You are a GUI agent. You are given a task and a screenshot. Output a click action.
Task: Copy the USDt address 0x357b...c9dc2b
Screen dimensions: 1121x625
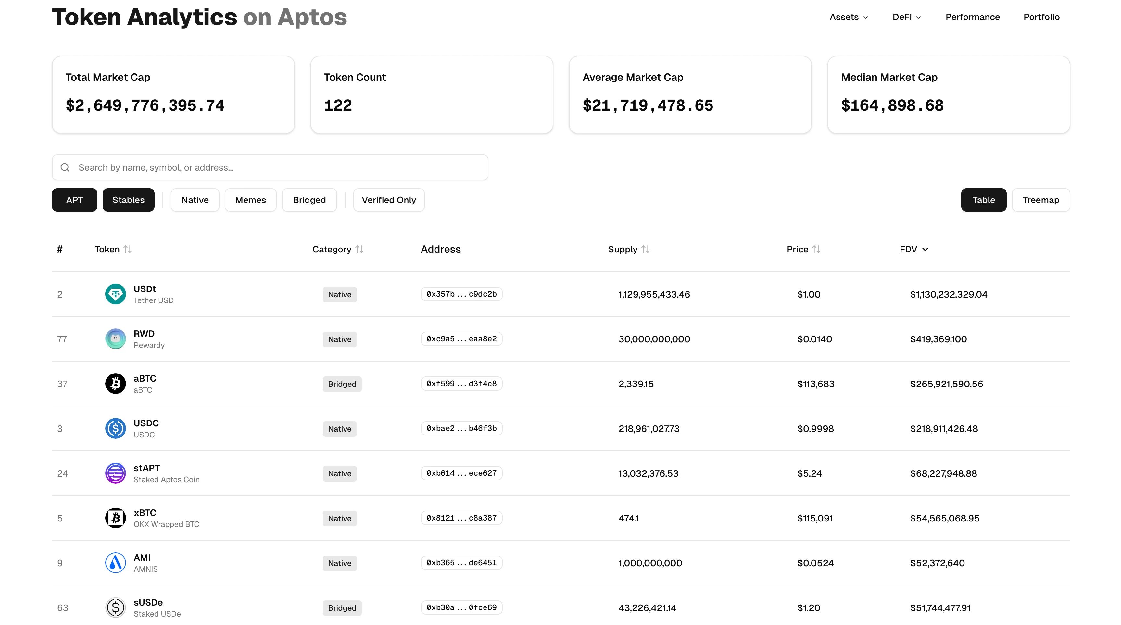pos(461,294)
